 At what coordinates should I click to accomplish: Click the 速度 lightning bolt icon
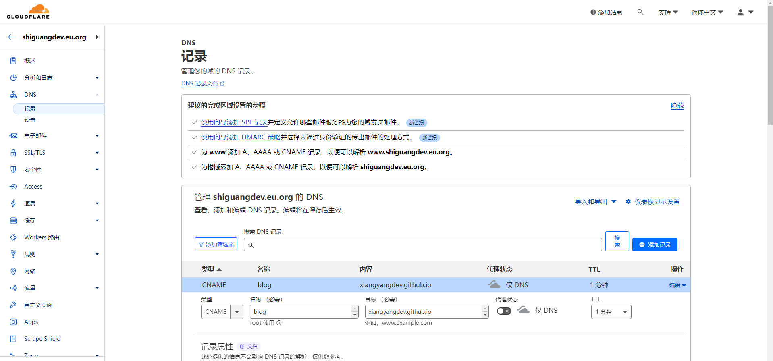[13, 203]
